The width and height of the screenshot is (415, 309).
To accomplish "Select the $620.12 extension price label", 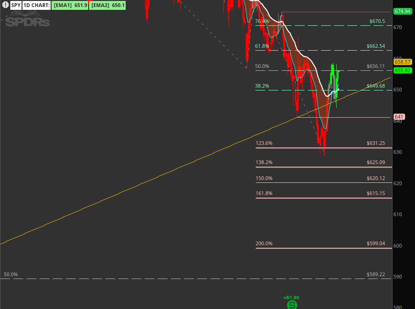I will tap(376, 178).
